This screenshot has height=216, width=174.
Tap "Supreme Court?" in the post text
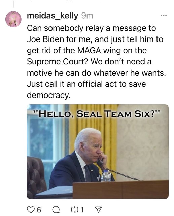click(58, 62)
